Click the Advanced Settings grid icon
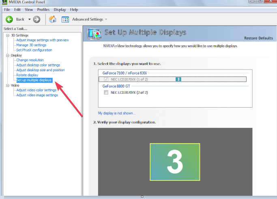This screenshot has height=199, width=277. (x=65, y=19)
